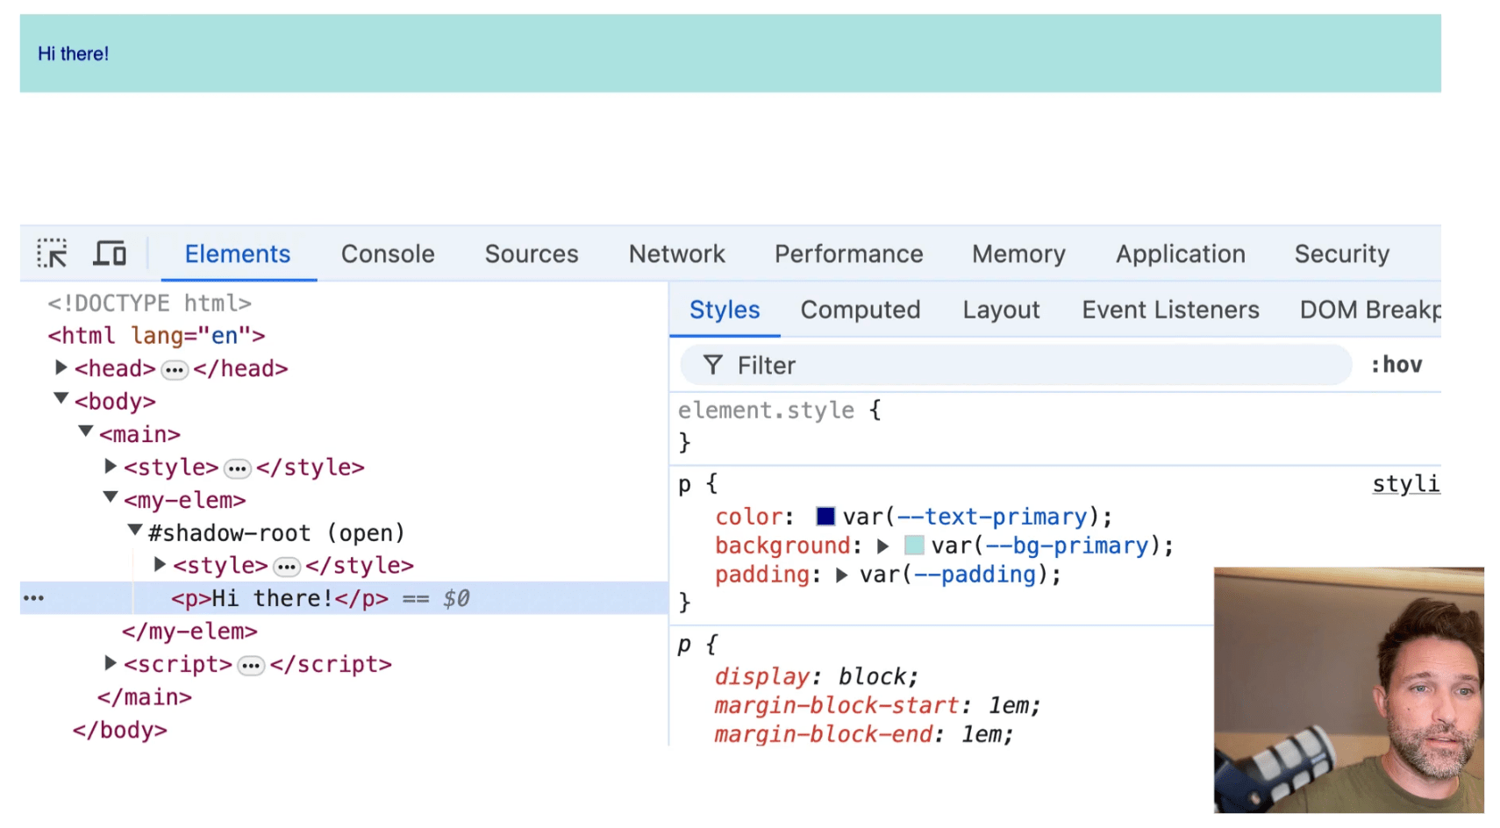
Task: Click the margin-block-start: 1em declaration
Action: [877, 705]
